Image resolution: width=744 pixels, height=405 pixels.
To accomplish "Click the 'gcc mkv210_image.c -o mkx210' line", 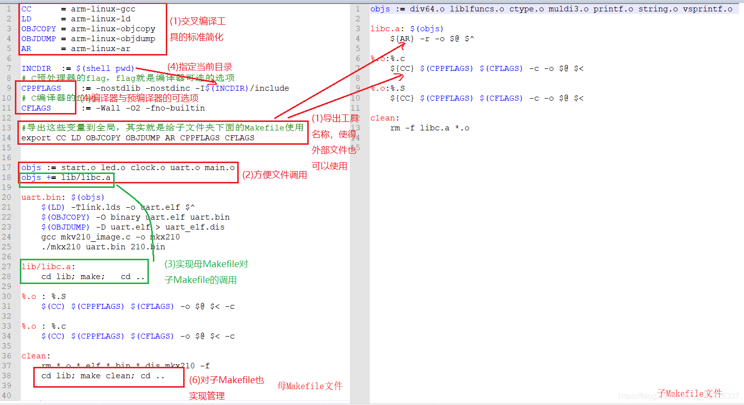I will (x=111, y=237).
